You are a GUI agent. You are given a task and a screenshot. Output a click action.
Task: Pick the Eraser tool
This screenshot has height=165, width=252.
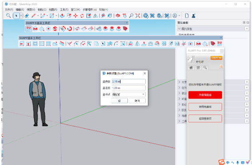pos(27,16)
